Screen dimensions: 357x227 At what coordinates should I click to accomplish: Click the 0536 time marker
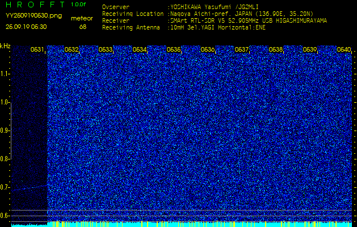tap(207, 49)
